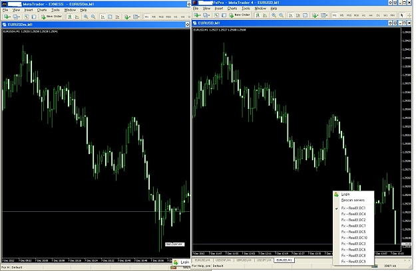
Task: Open profiles icon in FxPro toolbar
Action: 206,15
